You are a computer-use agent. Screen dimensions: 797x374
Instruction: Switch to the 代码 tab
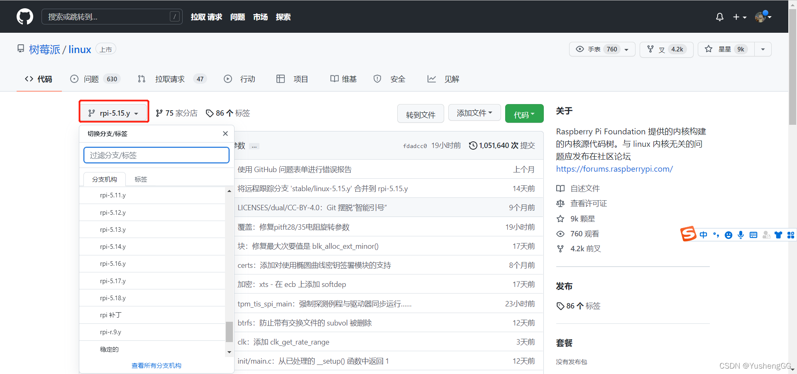pyautogui.click(x=39, y=79)
